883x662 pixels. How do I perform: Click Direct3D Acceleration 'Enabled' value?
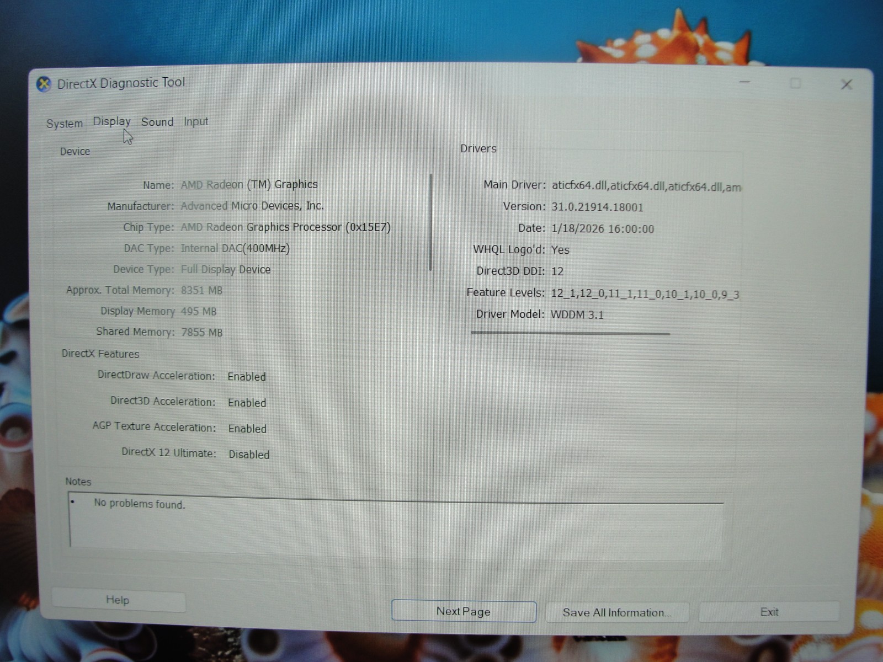tap(247, 403)
